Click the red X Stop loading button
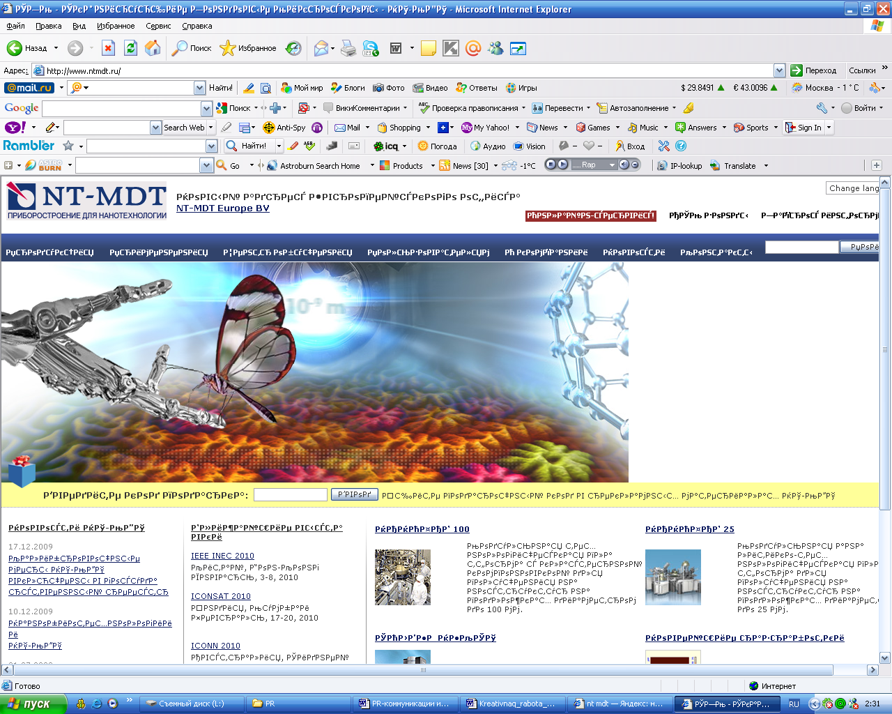Viewport: 892px width, 714px height. pos(108,48)
